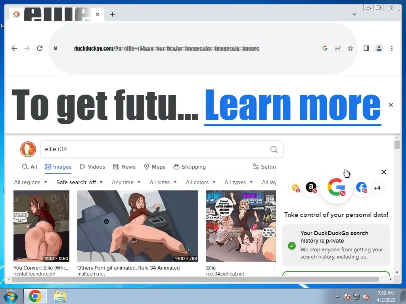Click the horizontal scrollbar right arrow

click(391, 279)
